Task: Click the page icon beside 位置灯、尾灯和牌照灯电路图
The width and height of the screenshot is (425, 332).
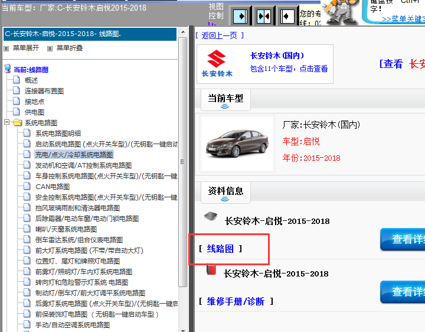Action: [27, 261]
